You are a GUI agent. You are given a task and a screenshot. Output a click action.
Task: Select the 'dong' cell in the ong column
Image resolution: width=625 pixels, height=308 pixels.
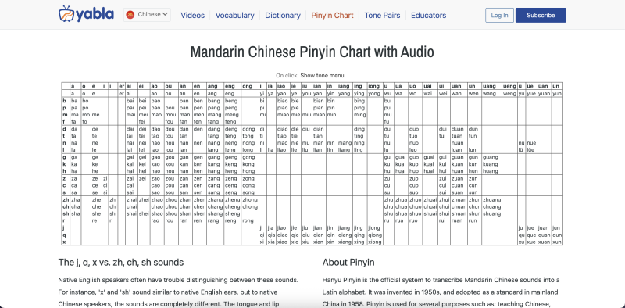[248, 129]
